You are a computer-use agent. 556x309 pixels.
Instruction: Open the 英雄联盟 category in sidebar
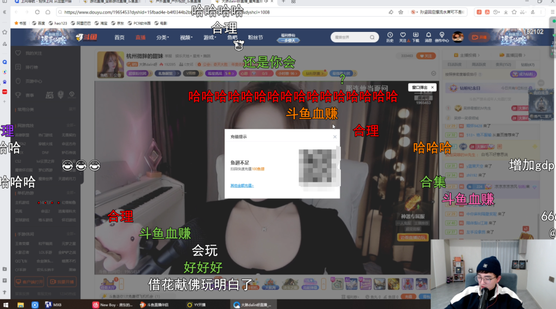[22, 135]
